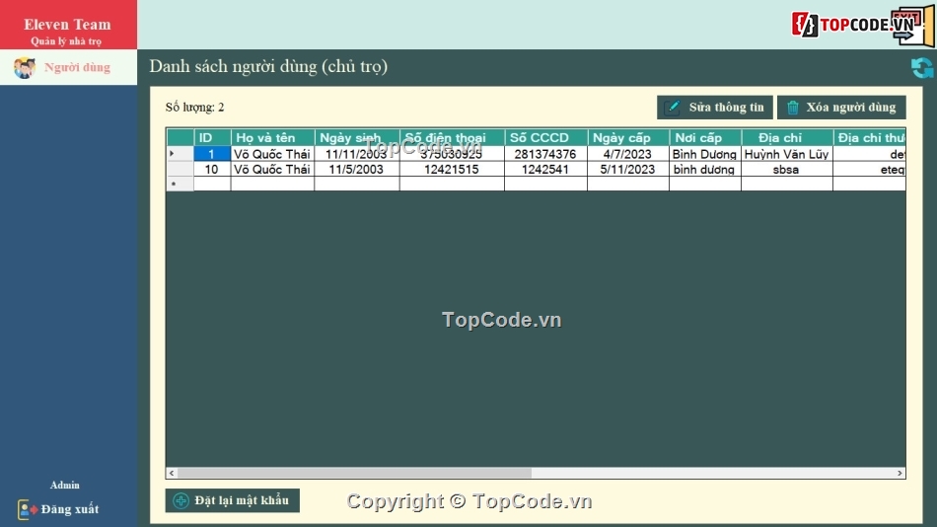This screenshot has width=937, height=527.
Task: Select issue date cell 5/11/2023
Action: (x=628, y=170)
